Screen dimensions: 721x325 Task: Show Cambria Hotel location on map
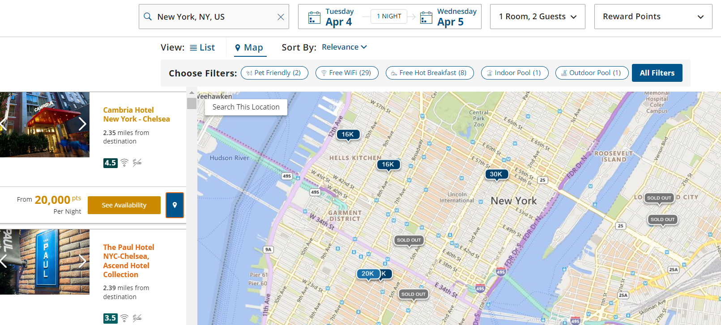click(x=175, y=205)
